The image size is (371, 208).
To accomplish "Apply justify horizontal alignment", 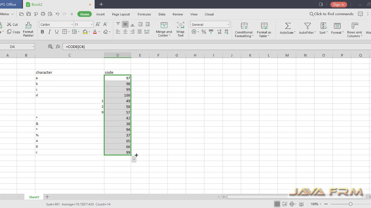I will [140, 32].
